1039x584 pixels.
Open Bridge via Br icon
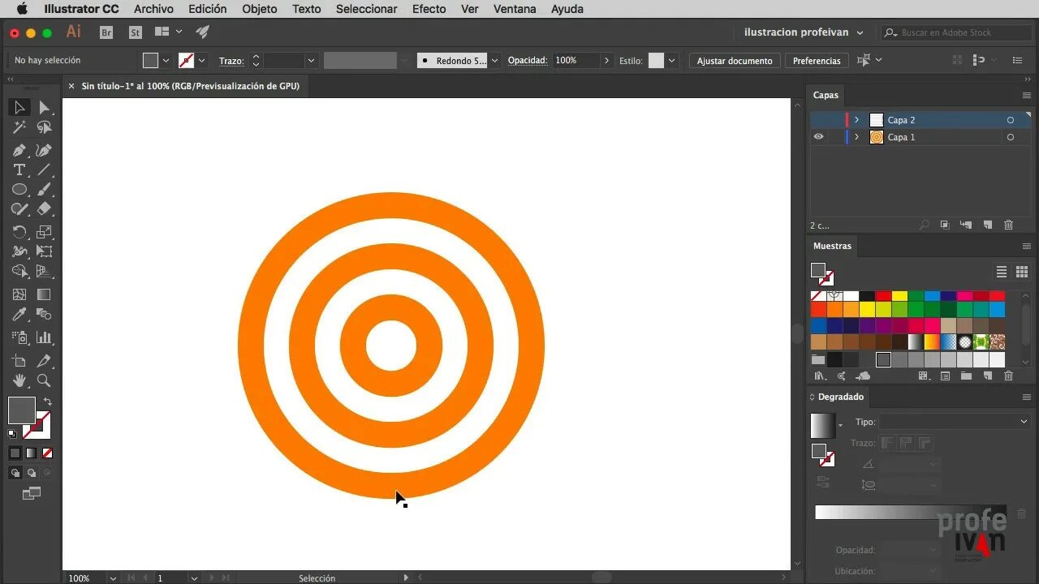click(106, 32)
